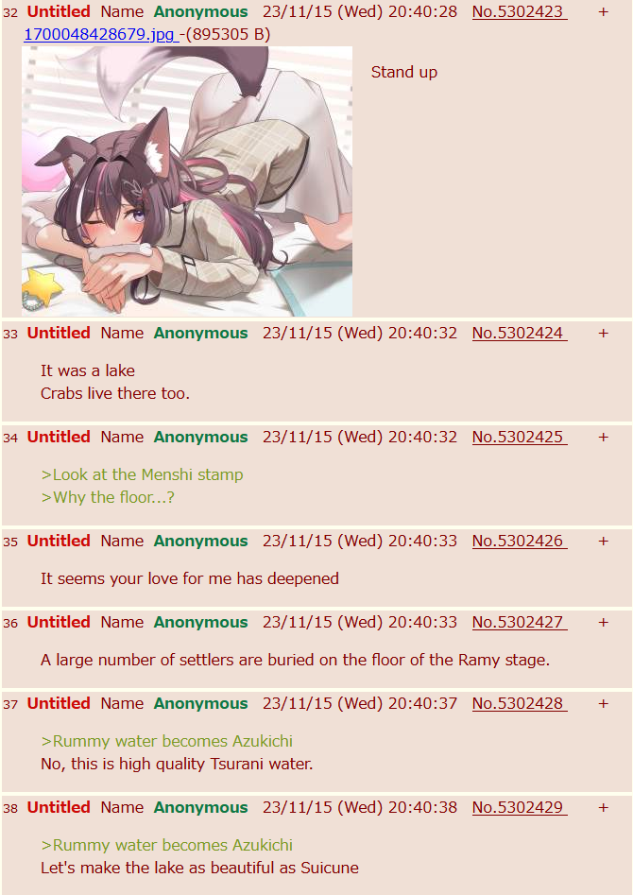Click post number No.5302428

(x=520, y=704)
